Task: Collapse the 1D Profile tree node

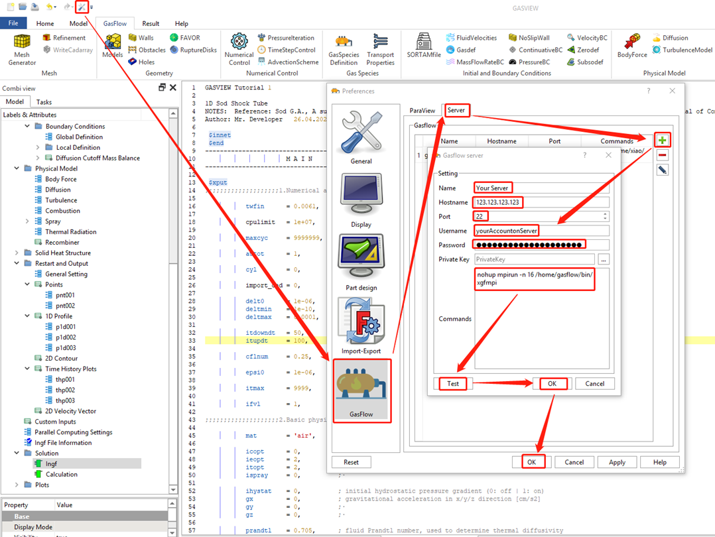Action: (27, 316)
